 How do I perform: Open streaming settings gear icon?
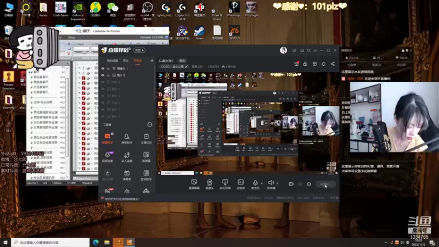pyautogui.click(x=309, y=184)
